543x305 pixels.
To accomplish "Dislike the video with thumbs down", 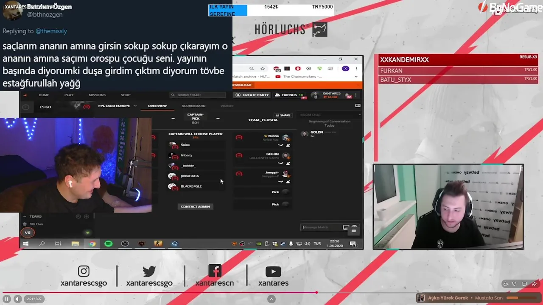I will coord(515,284).
